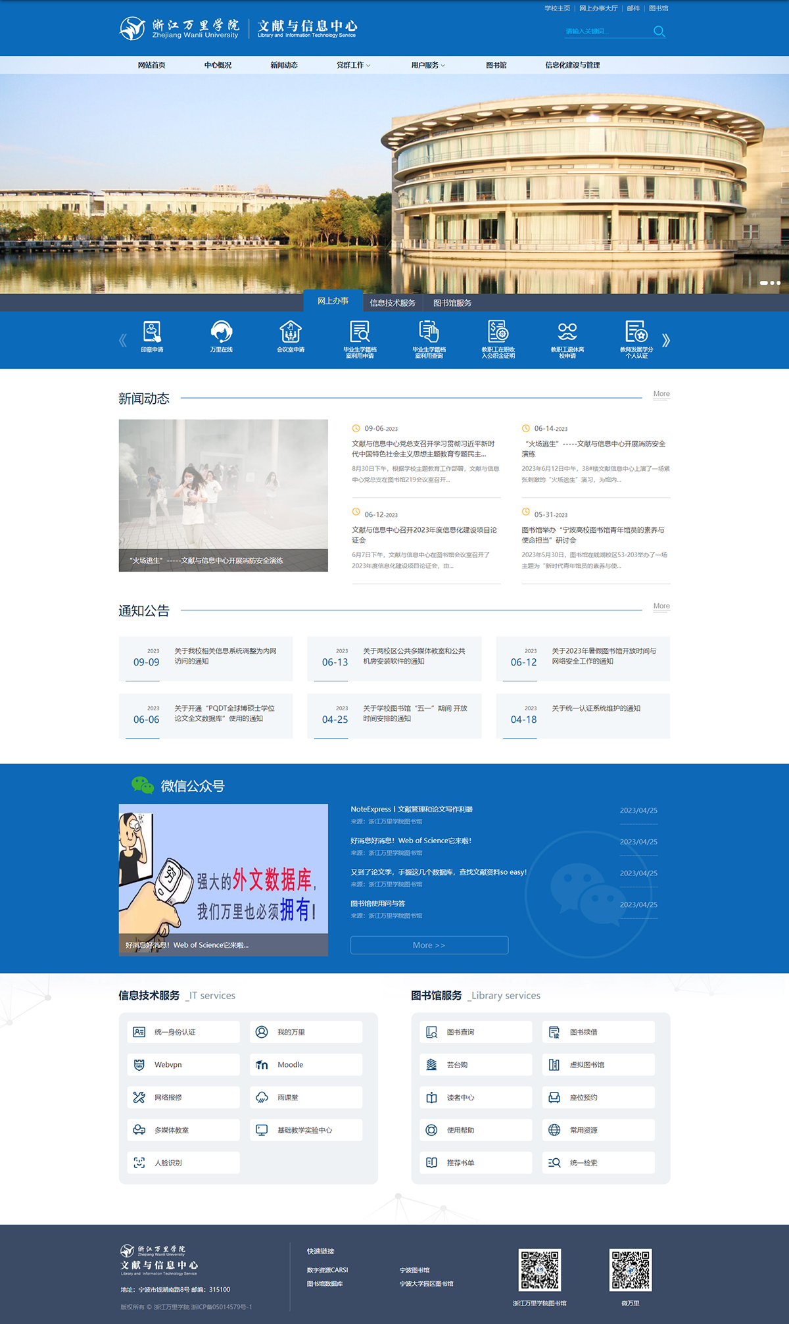Viewport: 789px width, 1324px height.
Task: Expand the 党群工作 dropdown menu
Action: coord(353,65)
